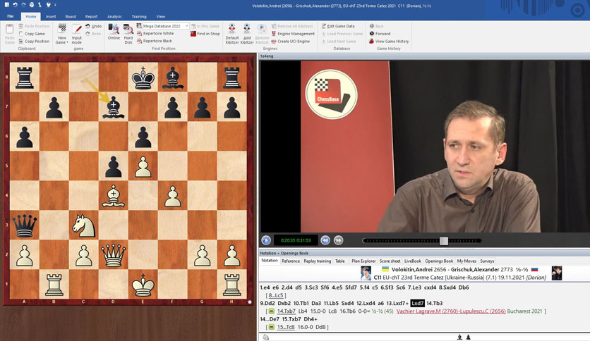This screenshot has height=341, width=590.
Task: Open Vachier Lagrave-Lupulescu game link
Action: click(451, 311)
